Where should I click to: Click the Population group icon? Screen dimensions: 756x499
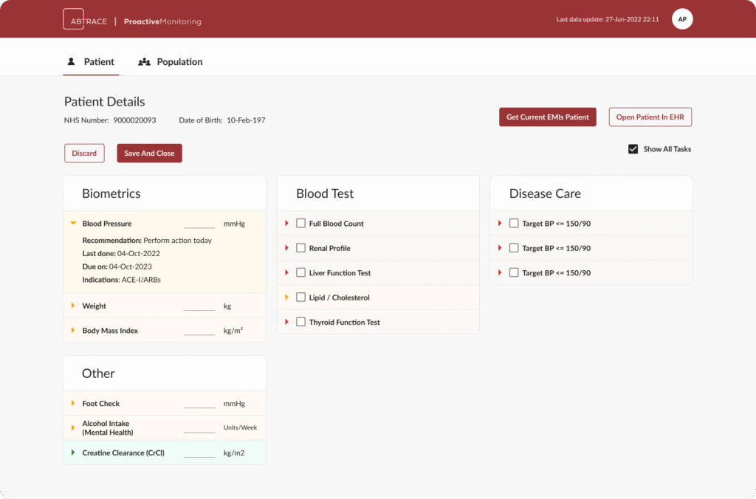145,62
